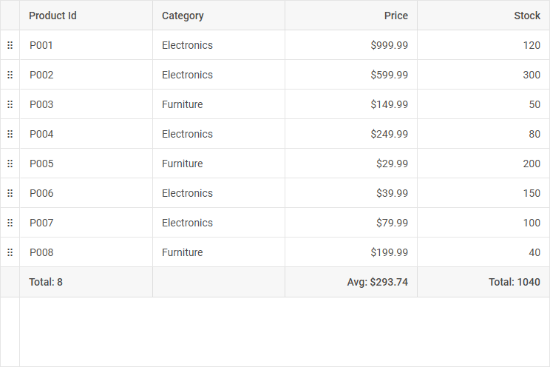The height and width of the screenshot is (367, 550).
Task: Sort by the Price column header
Action: [395, 16]
